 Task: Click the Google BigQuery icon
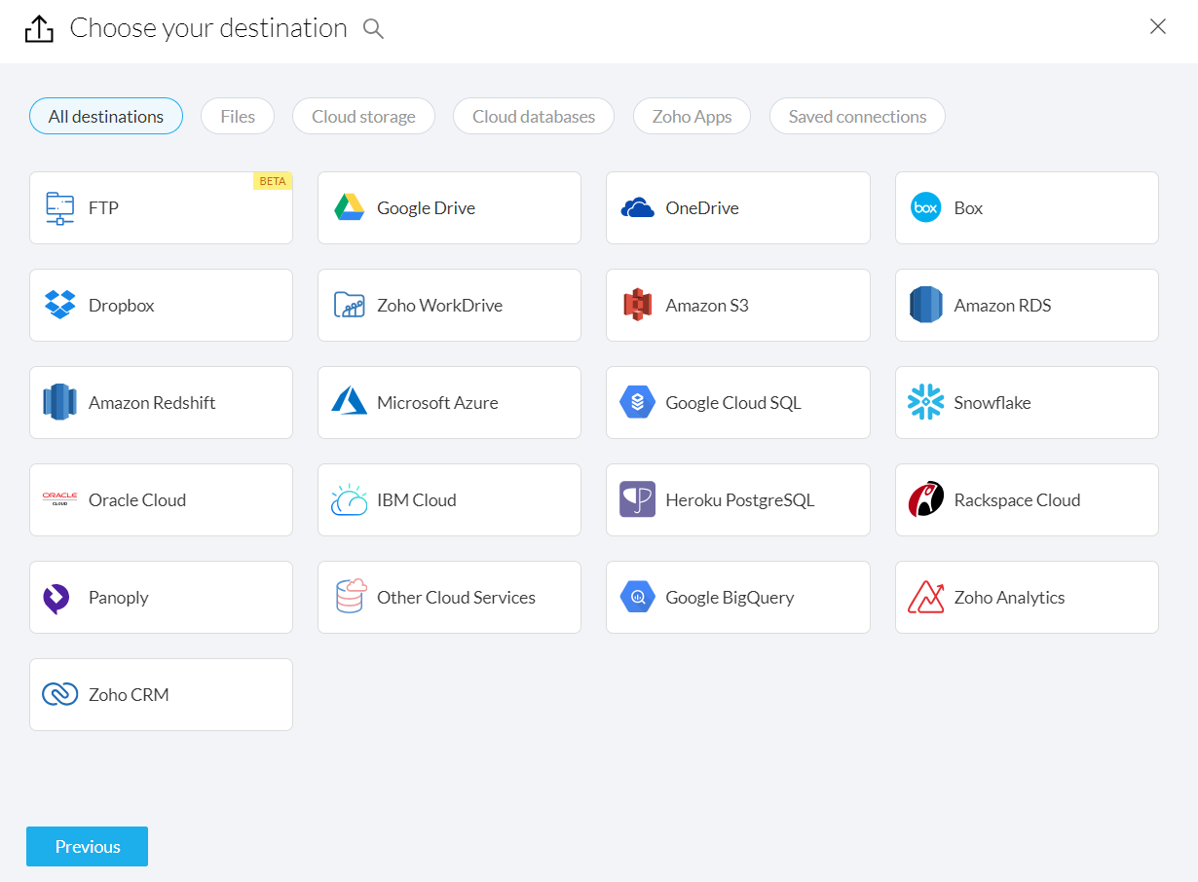[637, 598]
